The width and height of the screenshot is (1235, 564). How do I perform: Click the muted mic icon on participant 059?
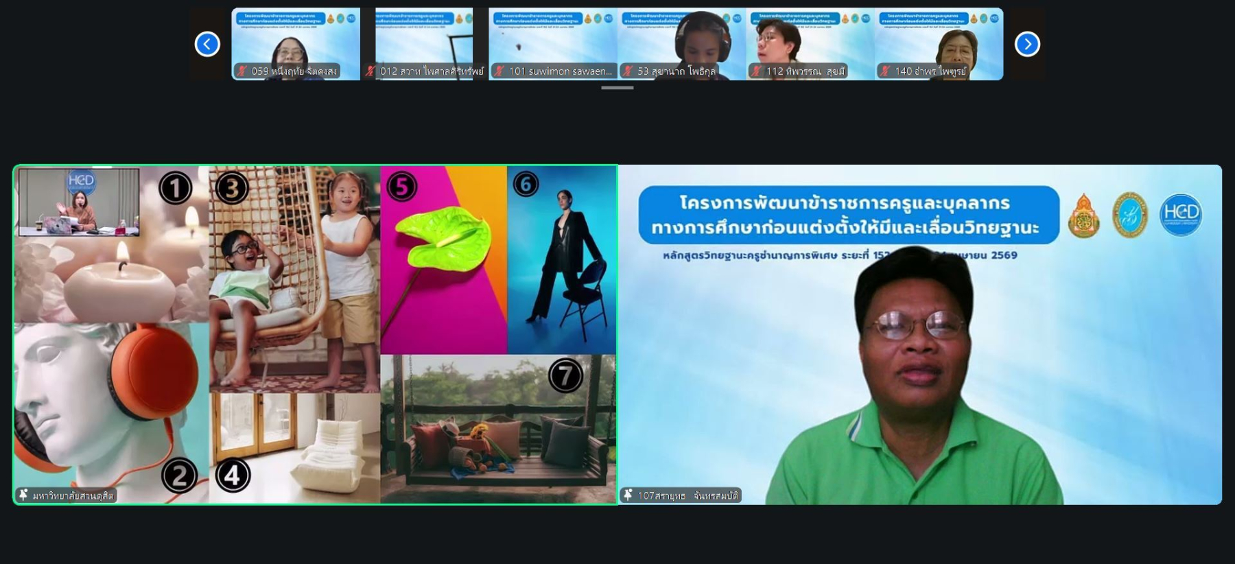[242, 71]
